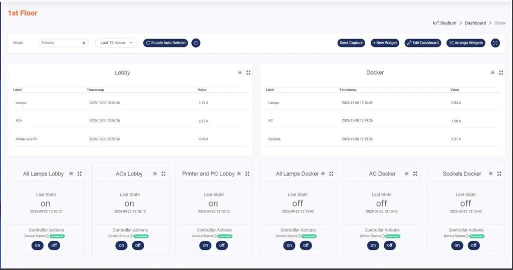Open the Printer and PC Lobby menu
Viewport: 513px width, 270px height.
[x=239, y=173]
